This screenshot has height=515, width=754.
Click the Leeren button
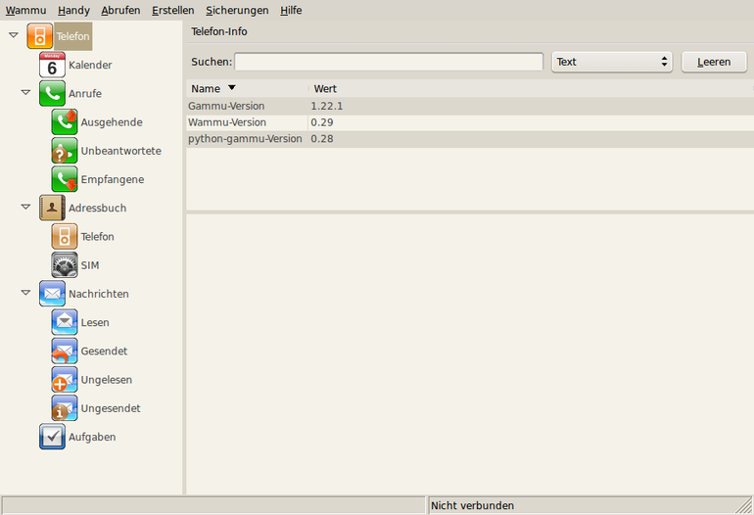coord(714,62)
